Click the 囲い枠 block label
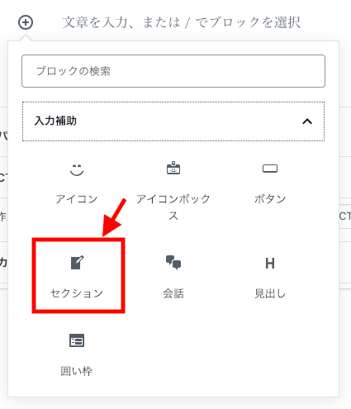 (x=77, y=371)
